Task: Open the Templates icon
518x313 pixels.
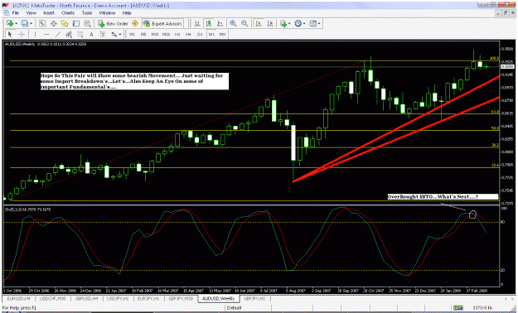Action: [312, 23]
